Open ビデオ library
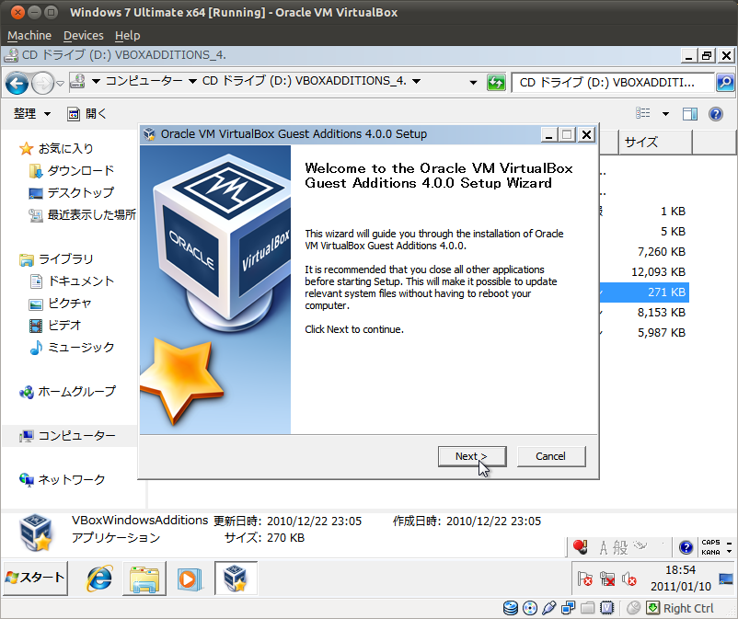This screenshot has width=738, height=619. 55,326
